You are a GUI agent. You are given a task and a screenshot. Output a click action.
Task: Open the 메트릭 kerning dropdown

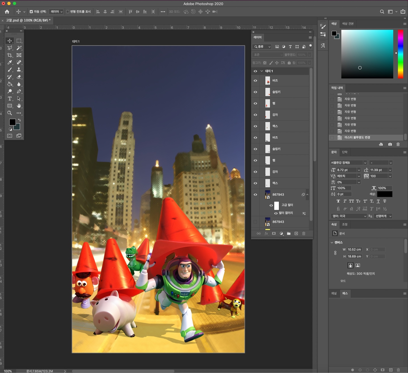click(359, 176)
